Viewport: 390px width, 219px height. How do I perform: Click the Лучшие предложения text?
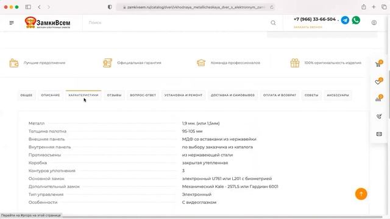point(44,63)
